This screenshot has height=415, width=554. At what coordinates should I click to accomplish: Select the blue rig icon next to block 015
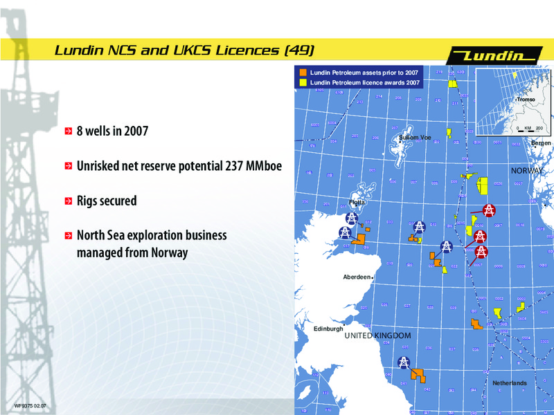(x=419, y=227)
